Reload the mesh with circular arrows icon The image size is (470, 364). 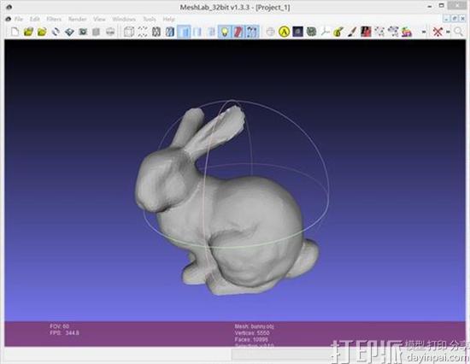(56, 32)
